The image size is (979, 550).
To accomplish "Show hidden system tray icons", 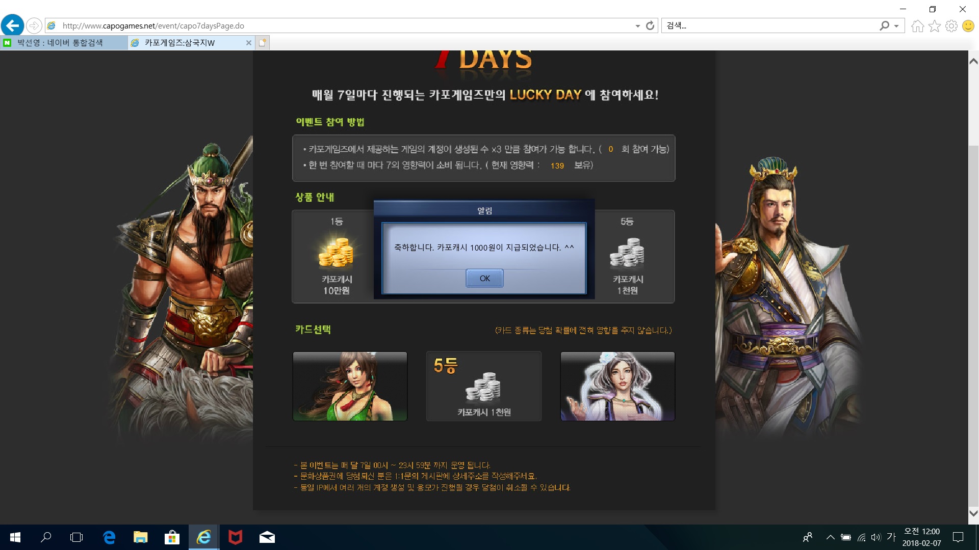I will pyautogui.click(x=830, y=537).
